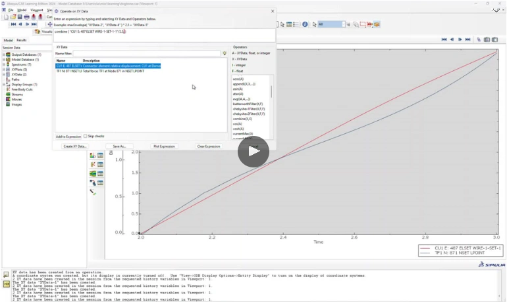
Task: Click the second camera snapshot icon
Action: point(495,39)
